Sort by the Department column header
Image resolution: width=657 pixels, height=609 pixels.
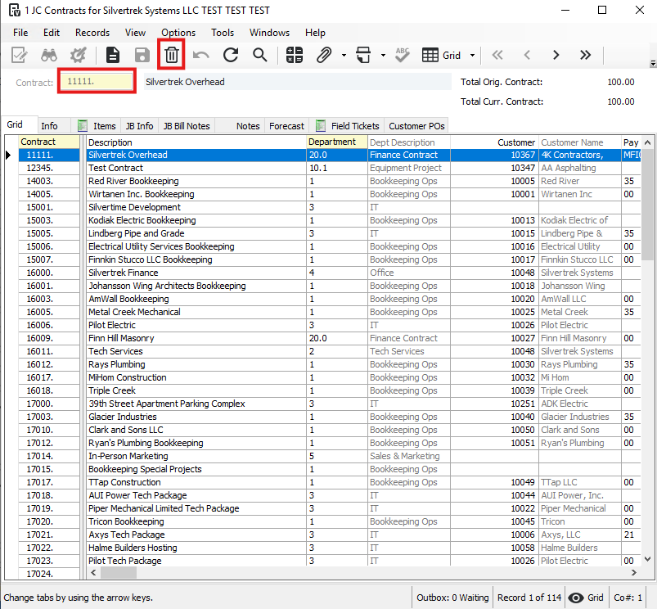click(x=337, y=142)
